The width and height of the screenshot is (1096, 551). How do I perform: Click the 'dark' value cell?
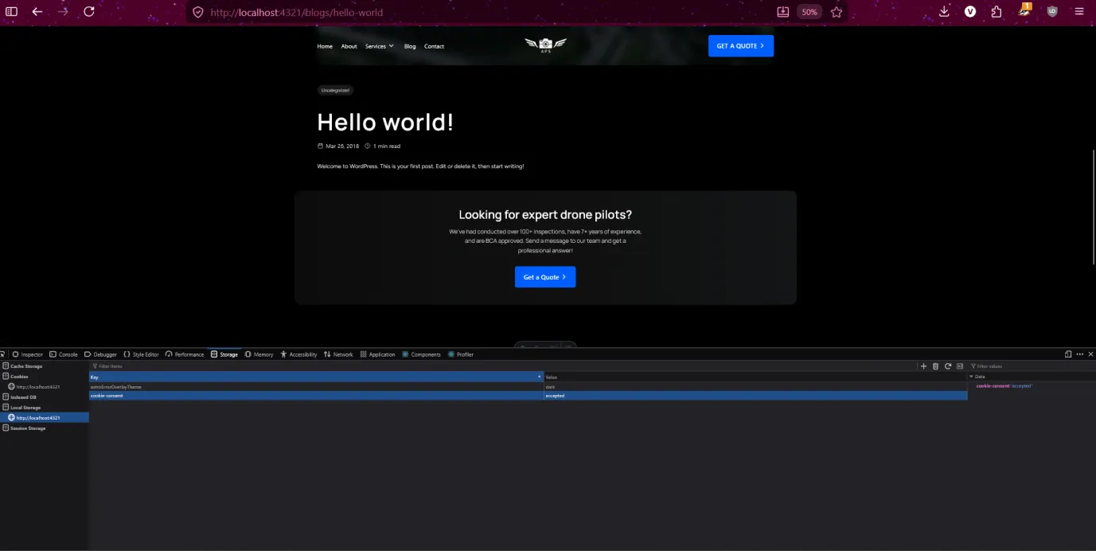(755, 386)
